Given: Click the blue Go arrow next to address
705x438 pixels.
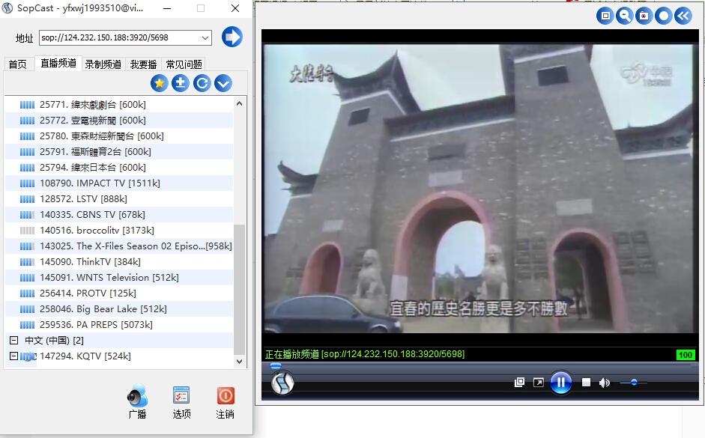Looking at the screenshot, I should [x=232, y=37].
